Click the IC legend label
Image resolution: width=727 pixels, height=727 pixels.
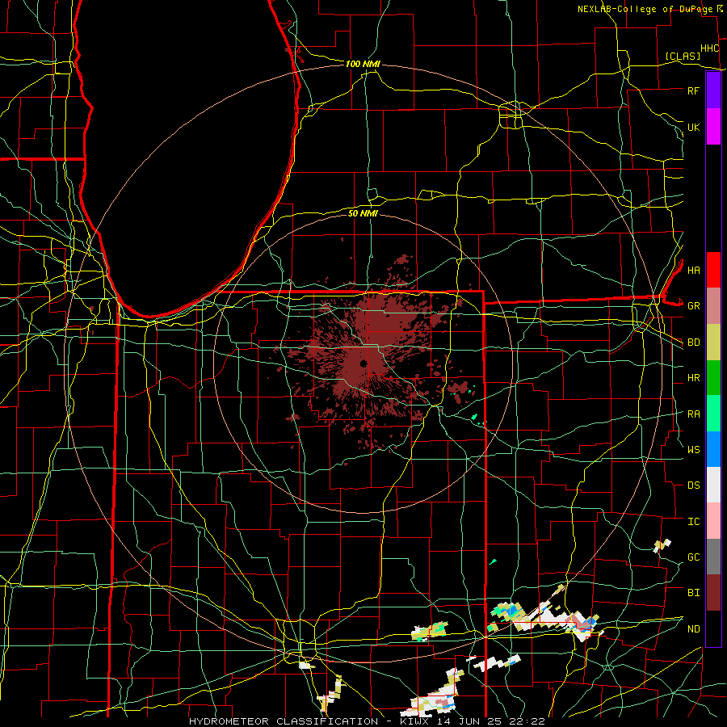[x=693, y=522]
